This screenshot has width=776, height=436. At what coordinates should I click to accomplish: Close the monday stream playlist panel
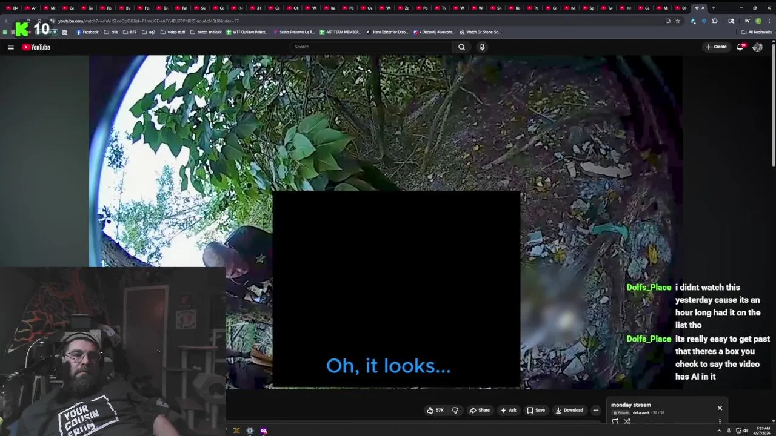point(720,408)
